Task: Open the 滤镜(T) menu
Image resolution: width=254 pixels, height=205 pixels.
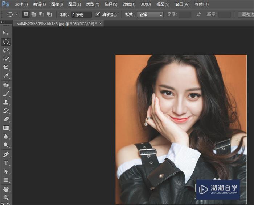Action: pyautogui.click(x=129, y=4)
